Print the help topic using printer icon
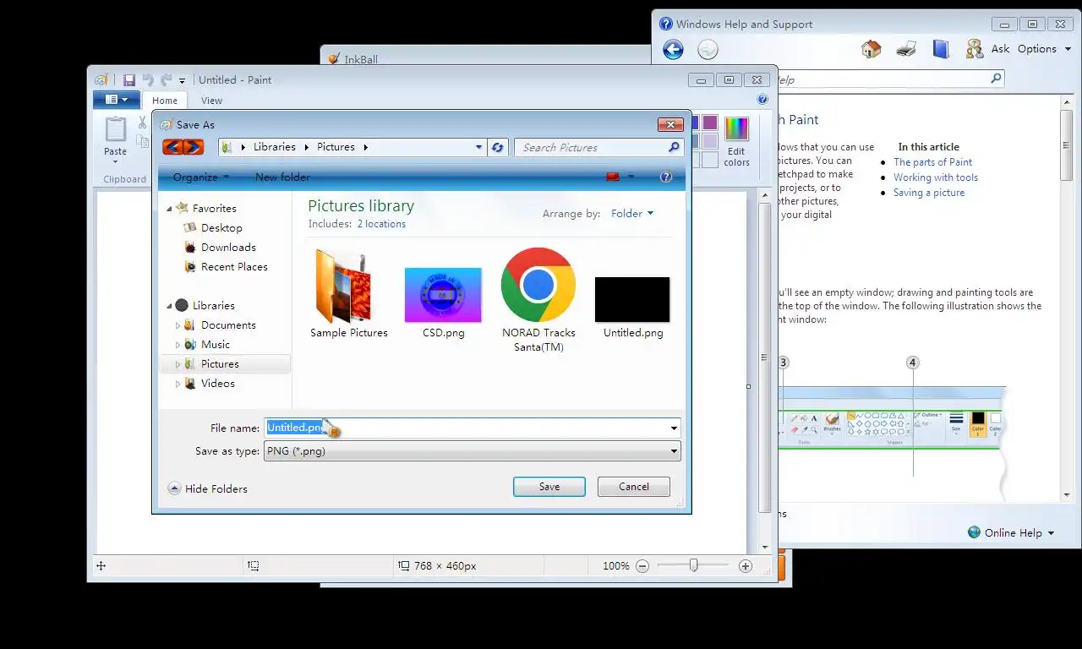Image resolution: width=1082 pixels, height=649 pixels. coord(906,49)
